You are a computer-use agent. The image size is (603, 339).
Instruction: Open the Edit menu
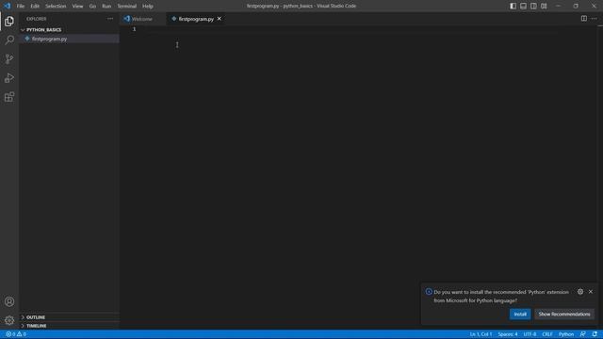coord(35,6)
